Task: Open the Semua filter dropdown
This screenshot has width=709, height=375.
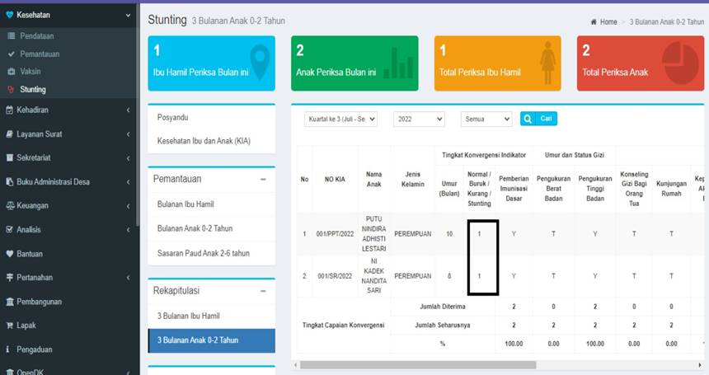Action: point(486,120)
